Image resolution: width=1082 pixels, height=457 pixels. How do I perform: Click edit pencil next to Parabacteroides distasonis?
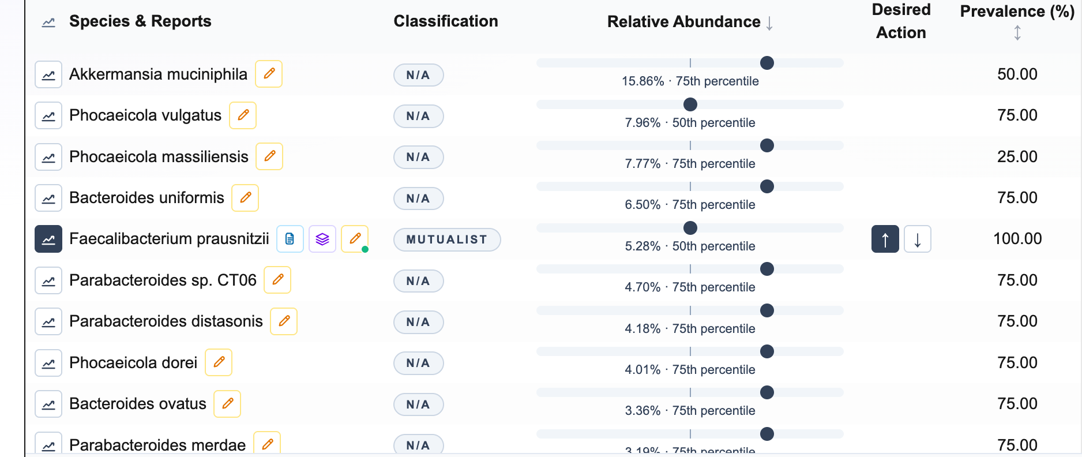284,321
